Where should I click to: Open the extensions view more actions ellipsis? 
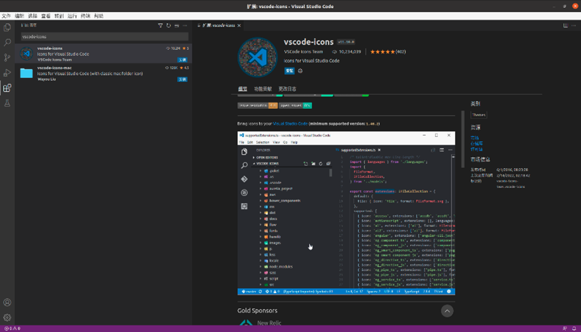point(185,26)
